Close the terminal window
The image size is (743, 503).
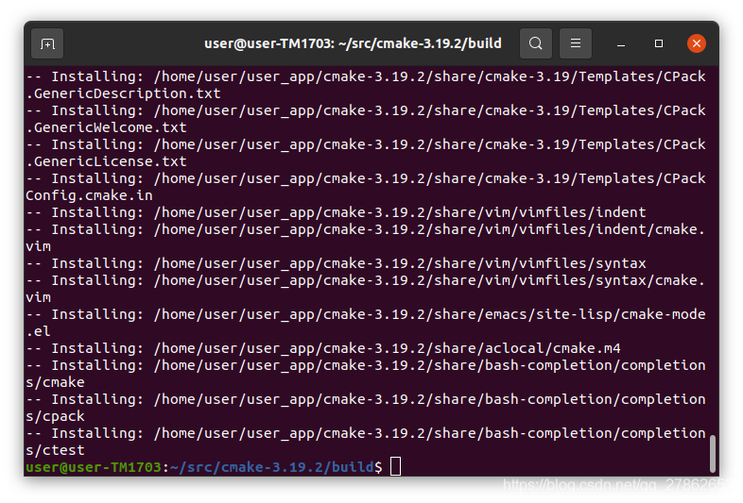(x=696, y=43)
